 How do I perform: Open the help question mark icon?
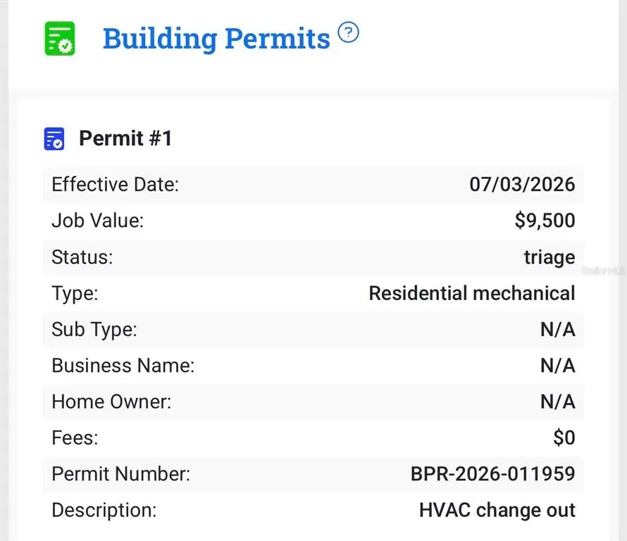pos(348,32)
